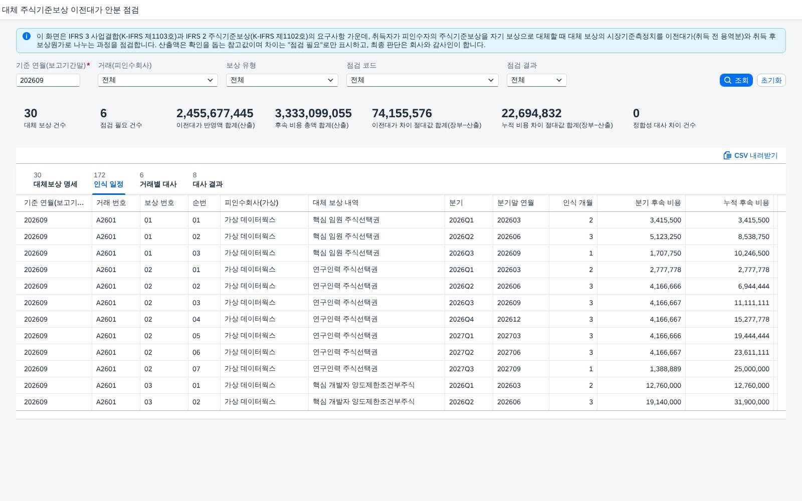Click the 분기 후속 비용 column header

click(642, 203)
